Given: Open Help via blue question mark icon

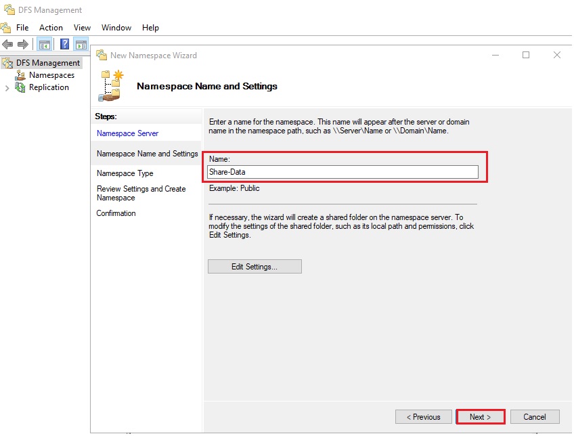Looking at the screenshot, I should [x=64, y=45].
